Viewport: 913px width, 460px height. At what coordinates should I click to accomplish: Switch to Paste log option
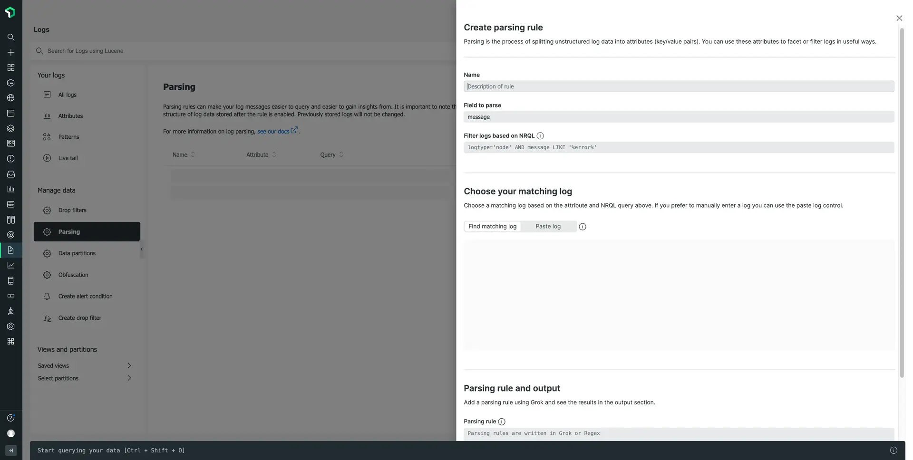pos(548,227)
